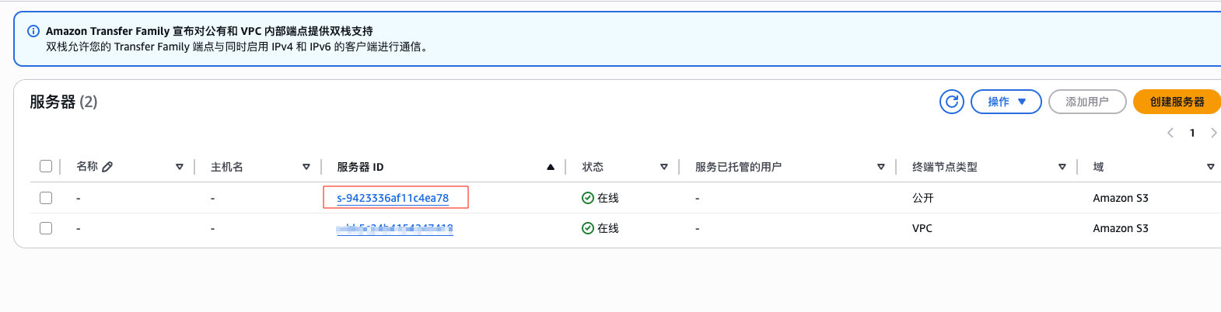Sort by 状态 column arrow
The height and width of the screenshot is (312, 1221).
[664, 167]
